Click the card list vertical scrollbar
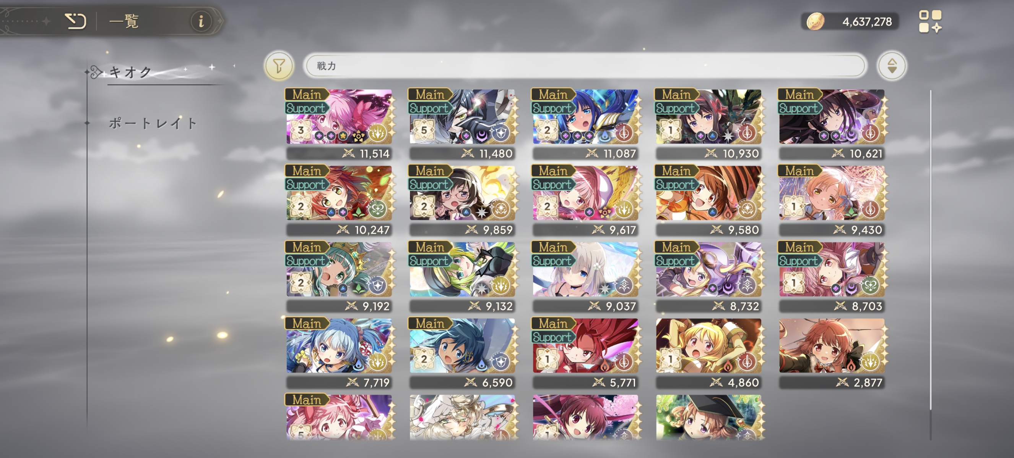 (931, 250)
